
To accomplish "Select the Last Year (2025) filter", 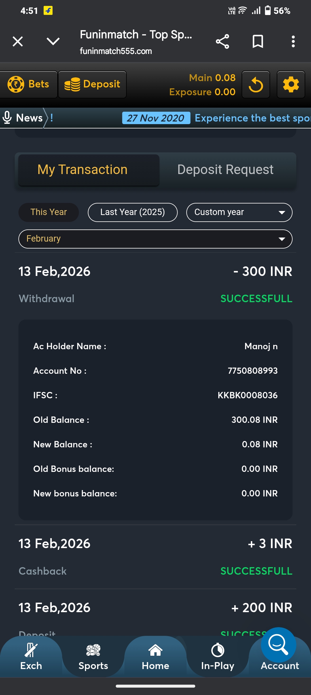I will click(x=132, y=212).
